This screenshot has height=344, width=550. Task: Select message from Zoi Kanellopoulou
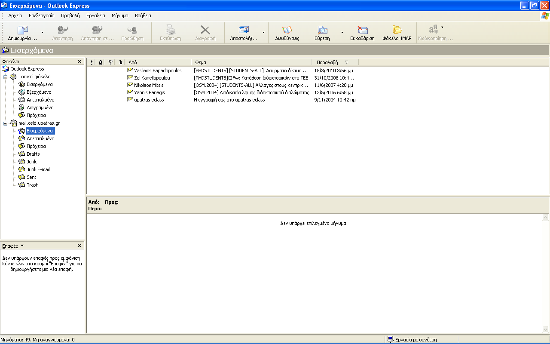pyautogui.click(x=152, y=78)
